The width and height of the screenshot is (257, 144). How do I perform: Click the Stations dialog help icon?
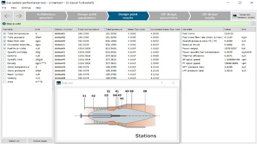162,83
